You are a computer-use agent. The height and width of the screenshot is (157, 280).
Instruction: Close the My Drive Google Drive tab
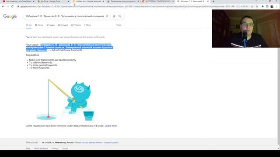[68, 1]
